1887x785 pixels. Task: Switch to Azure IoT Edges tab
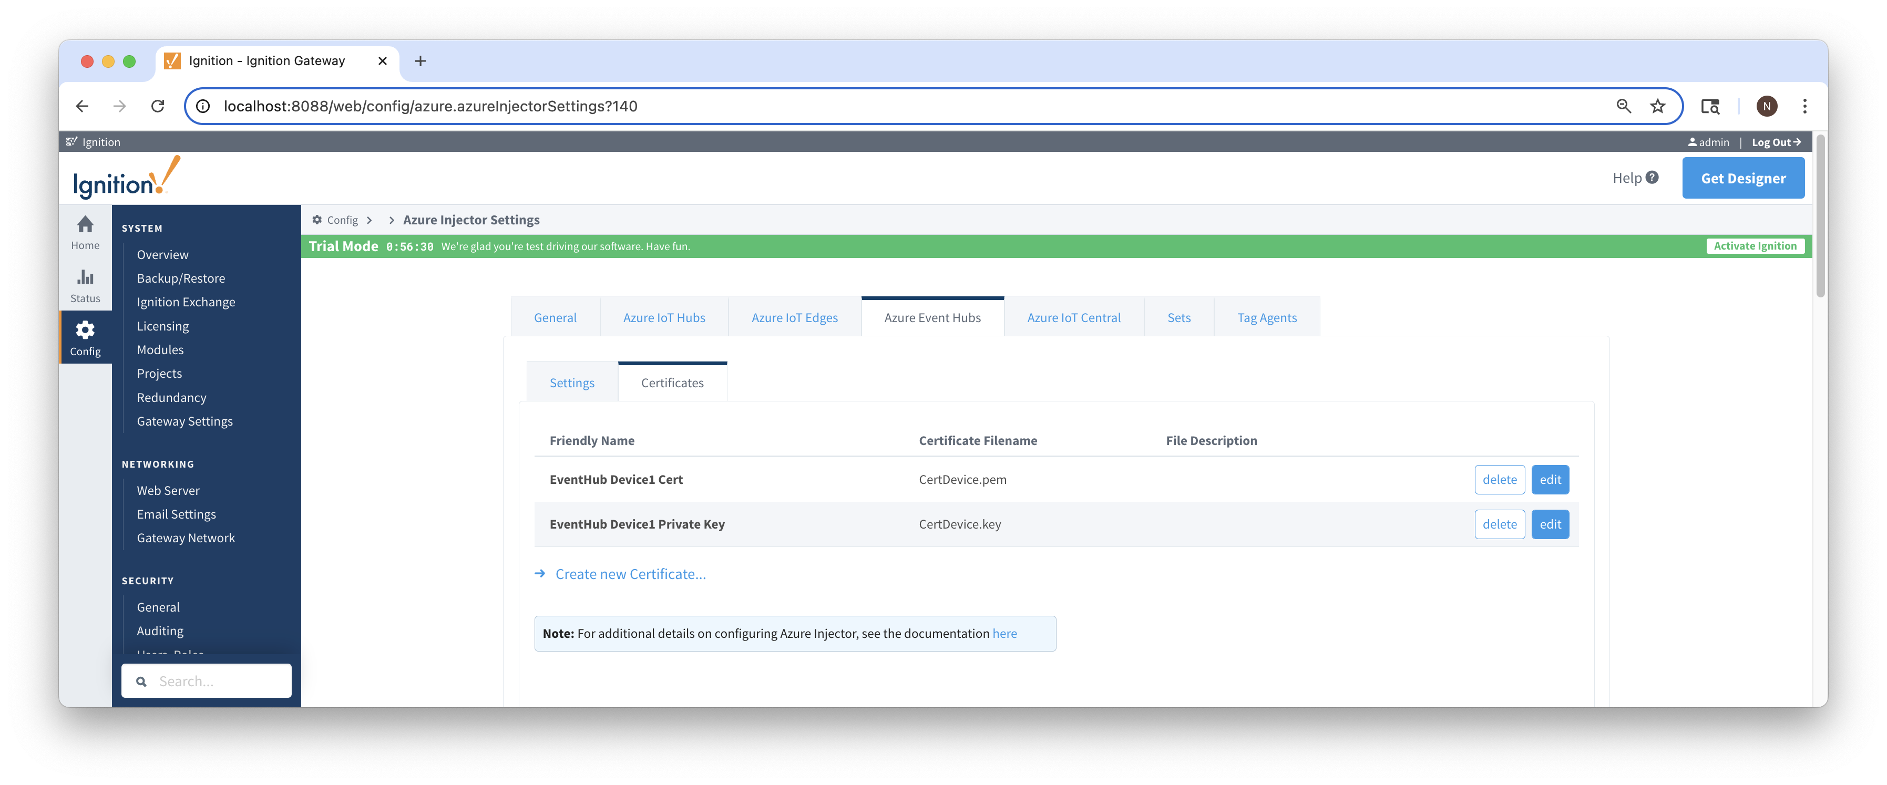(794, 317)
